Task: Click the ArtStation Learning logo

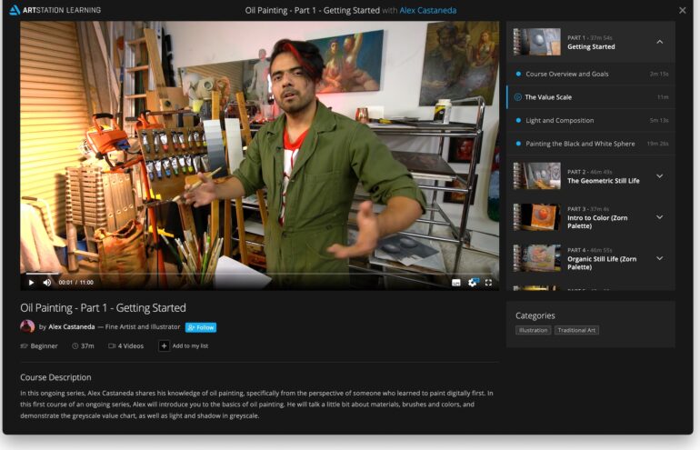Action: tap(55, 10)
